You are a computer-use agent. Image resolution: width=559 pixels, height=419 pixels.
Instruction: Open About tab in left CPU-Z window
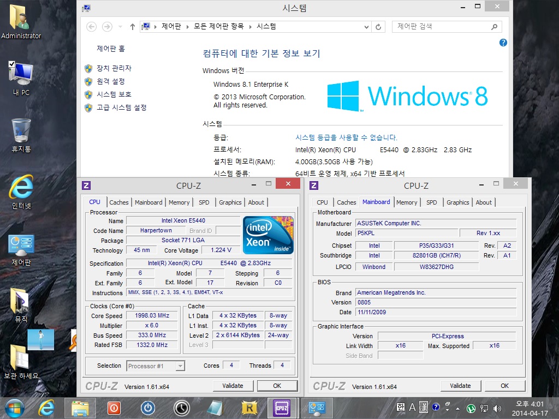(256, 202)
